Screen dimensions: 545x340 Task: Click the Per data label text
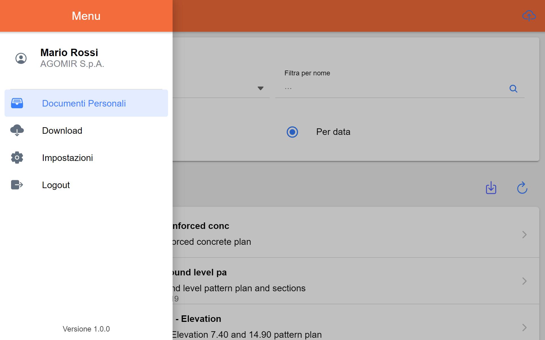(333, 132)
